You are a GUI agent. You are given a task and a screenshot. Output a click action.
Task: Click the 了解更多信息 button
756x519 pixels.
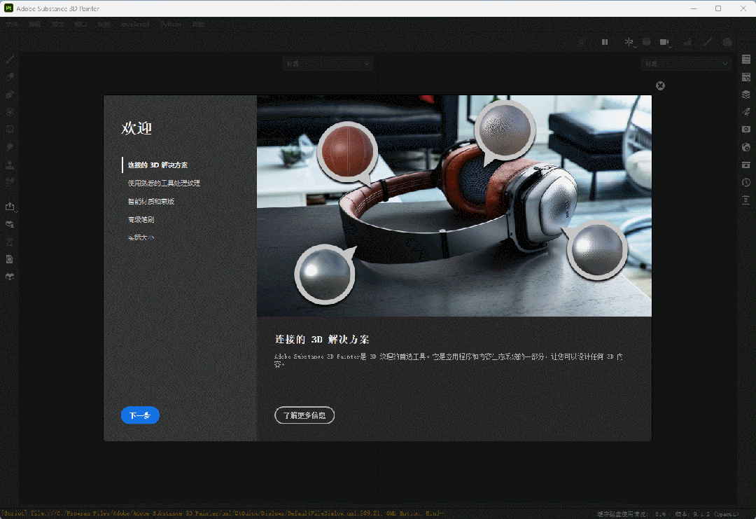[x=304, y=415]
